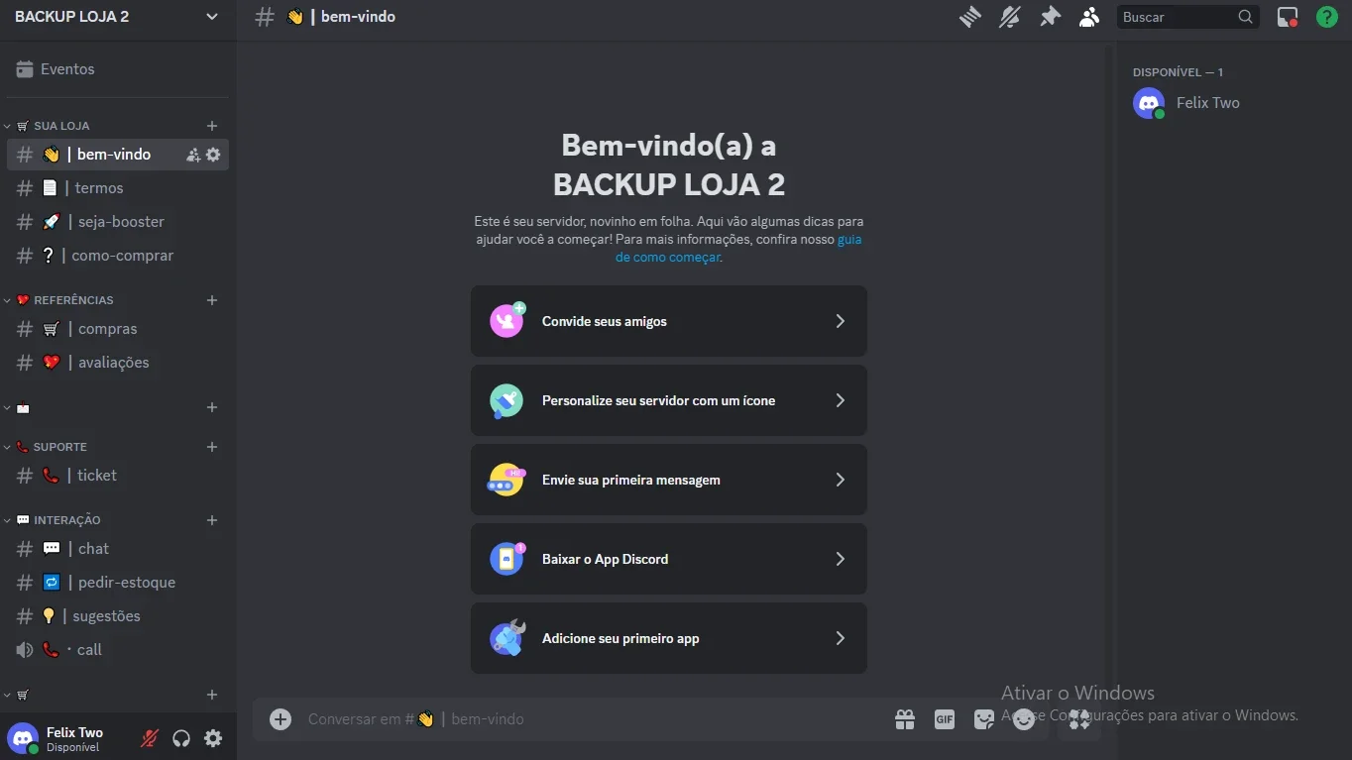Open the sticker picker icon
The image size is (1352, 760).
(x=984, y=719)
